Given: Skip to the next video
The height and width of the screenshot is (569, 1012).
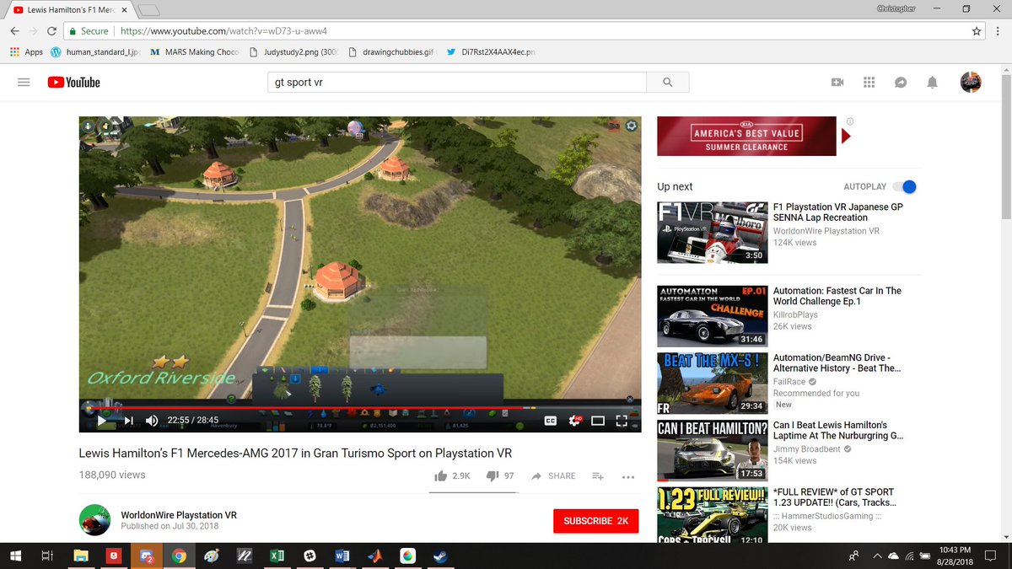Looking at the screenshot, I should pyautogui.click(x=129, y=420).
